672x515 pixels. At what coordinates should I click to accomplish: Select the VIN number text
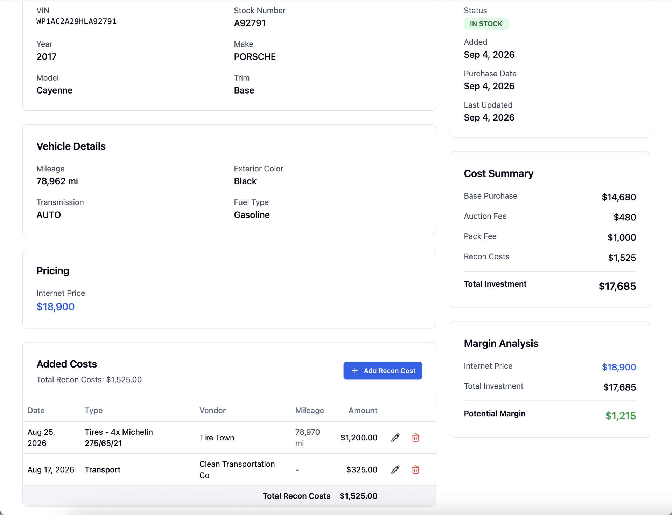click(77, 21)
